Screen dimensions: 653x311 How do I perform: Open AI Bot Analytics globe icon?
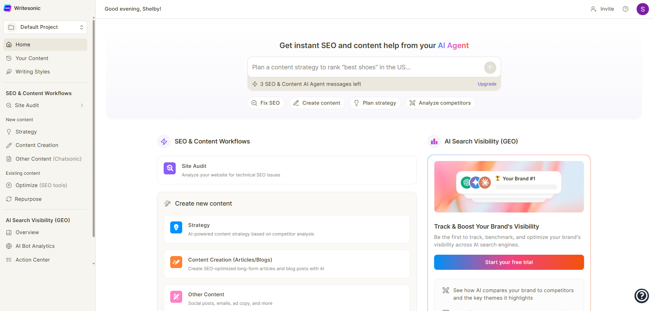coord(9,246)
